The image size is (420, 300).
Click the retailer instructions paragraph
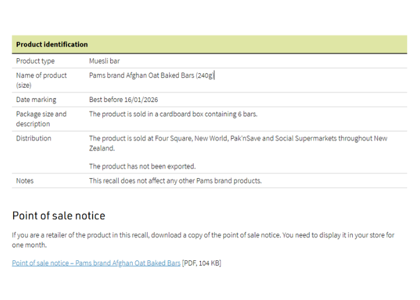point(203,235)
